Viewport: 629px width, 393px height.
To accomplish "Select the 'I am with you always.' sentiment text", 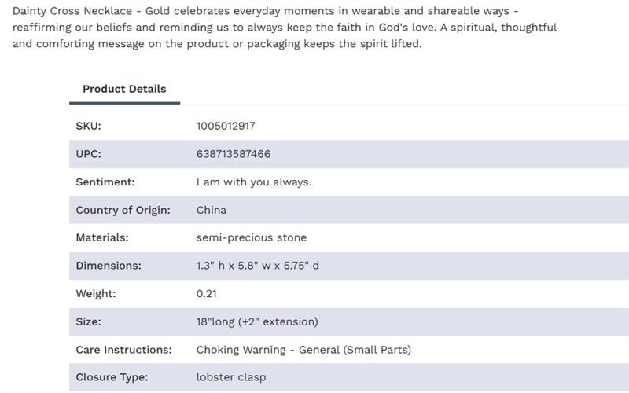I will (254, 182).
